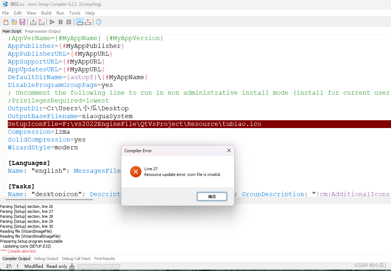Click the Compile toolbar icon
This screenshot has height=271, width=391.
click(x=33, y=22)
